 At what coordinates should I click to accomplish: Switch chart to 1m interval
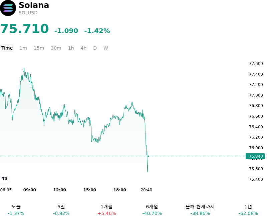click(x=23, y=48)
